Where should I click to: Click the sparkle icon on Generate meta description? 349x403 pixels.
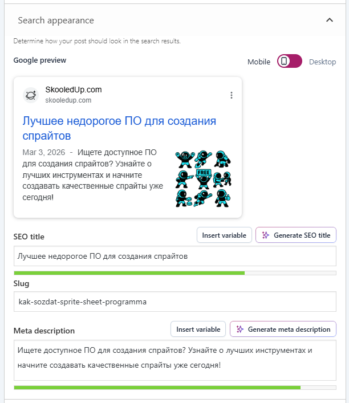click(240, 329)
